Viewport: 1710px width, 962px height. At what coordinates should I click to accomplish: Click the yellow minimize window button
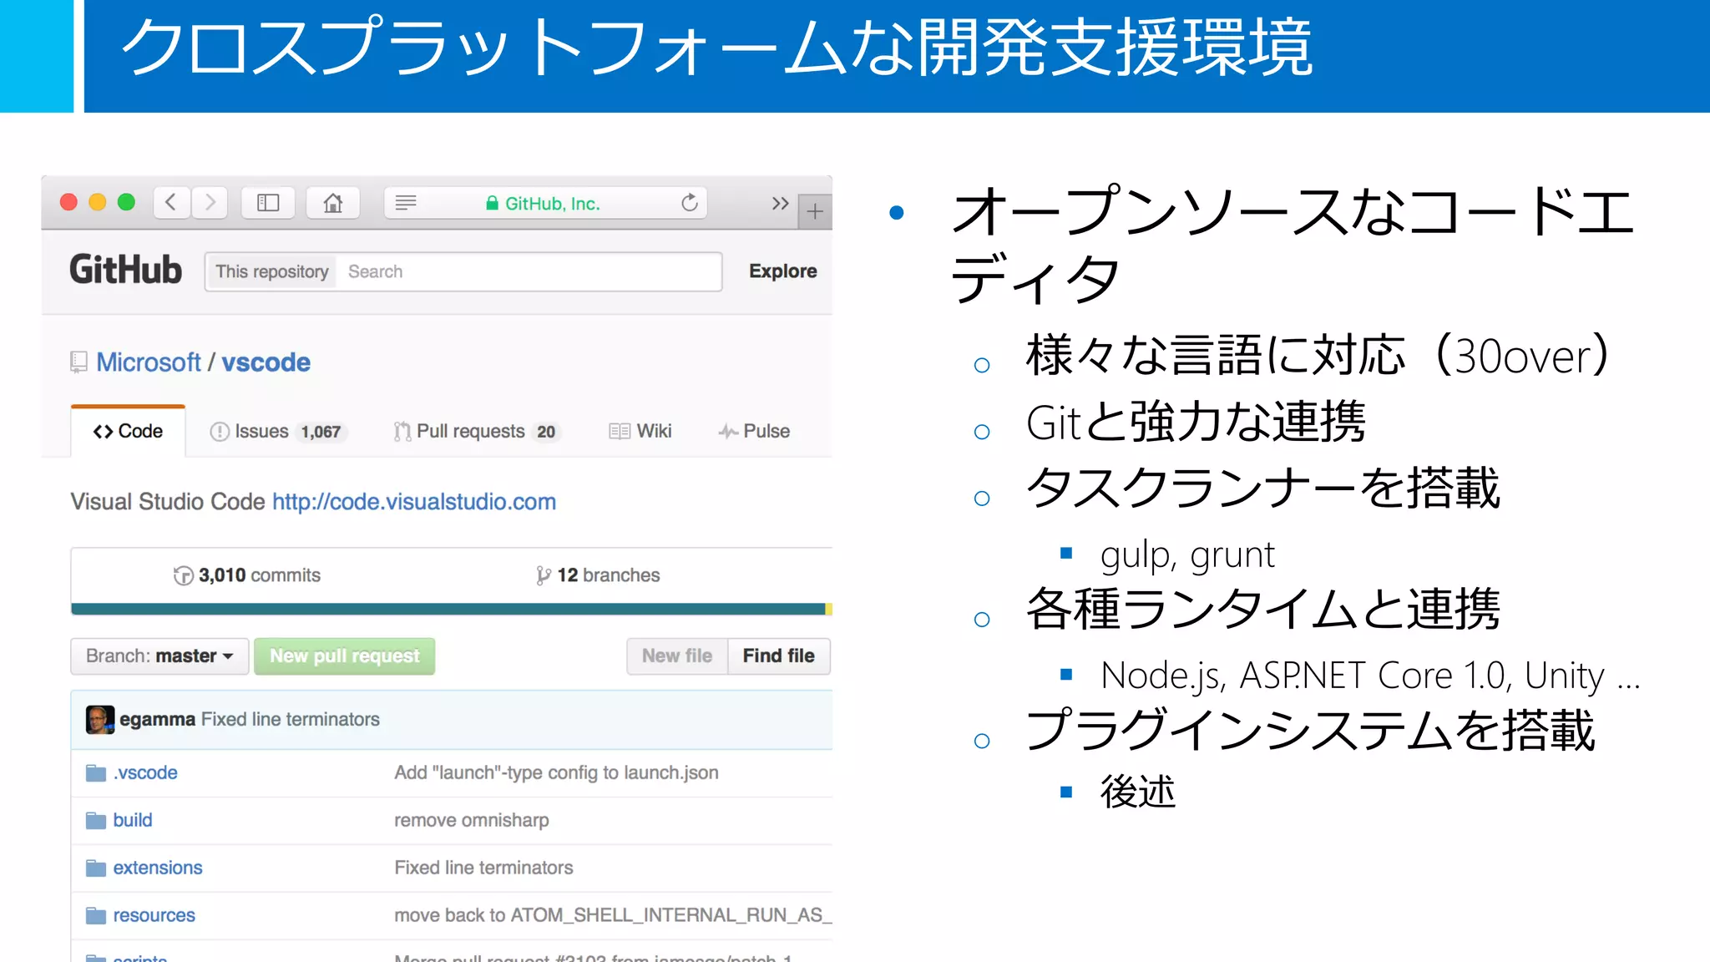click(x=98, y=202)
